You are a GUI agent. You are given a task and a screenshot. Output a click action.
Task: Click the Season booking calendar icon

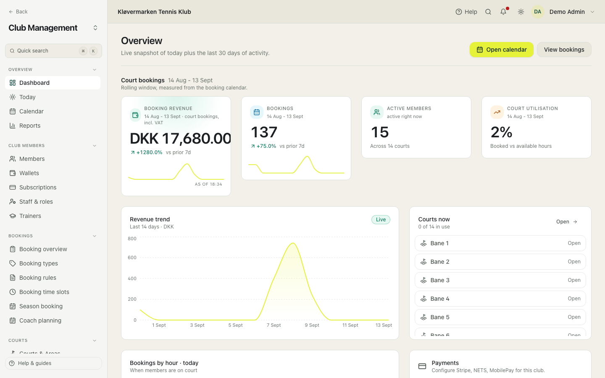[x=13, y=306]
